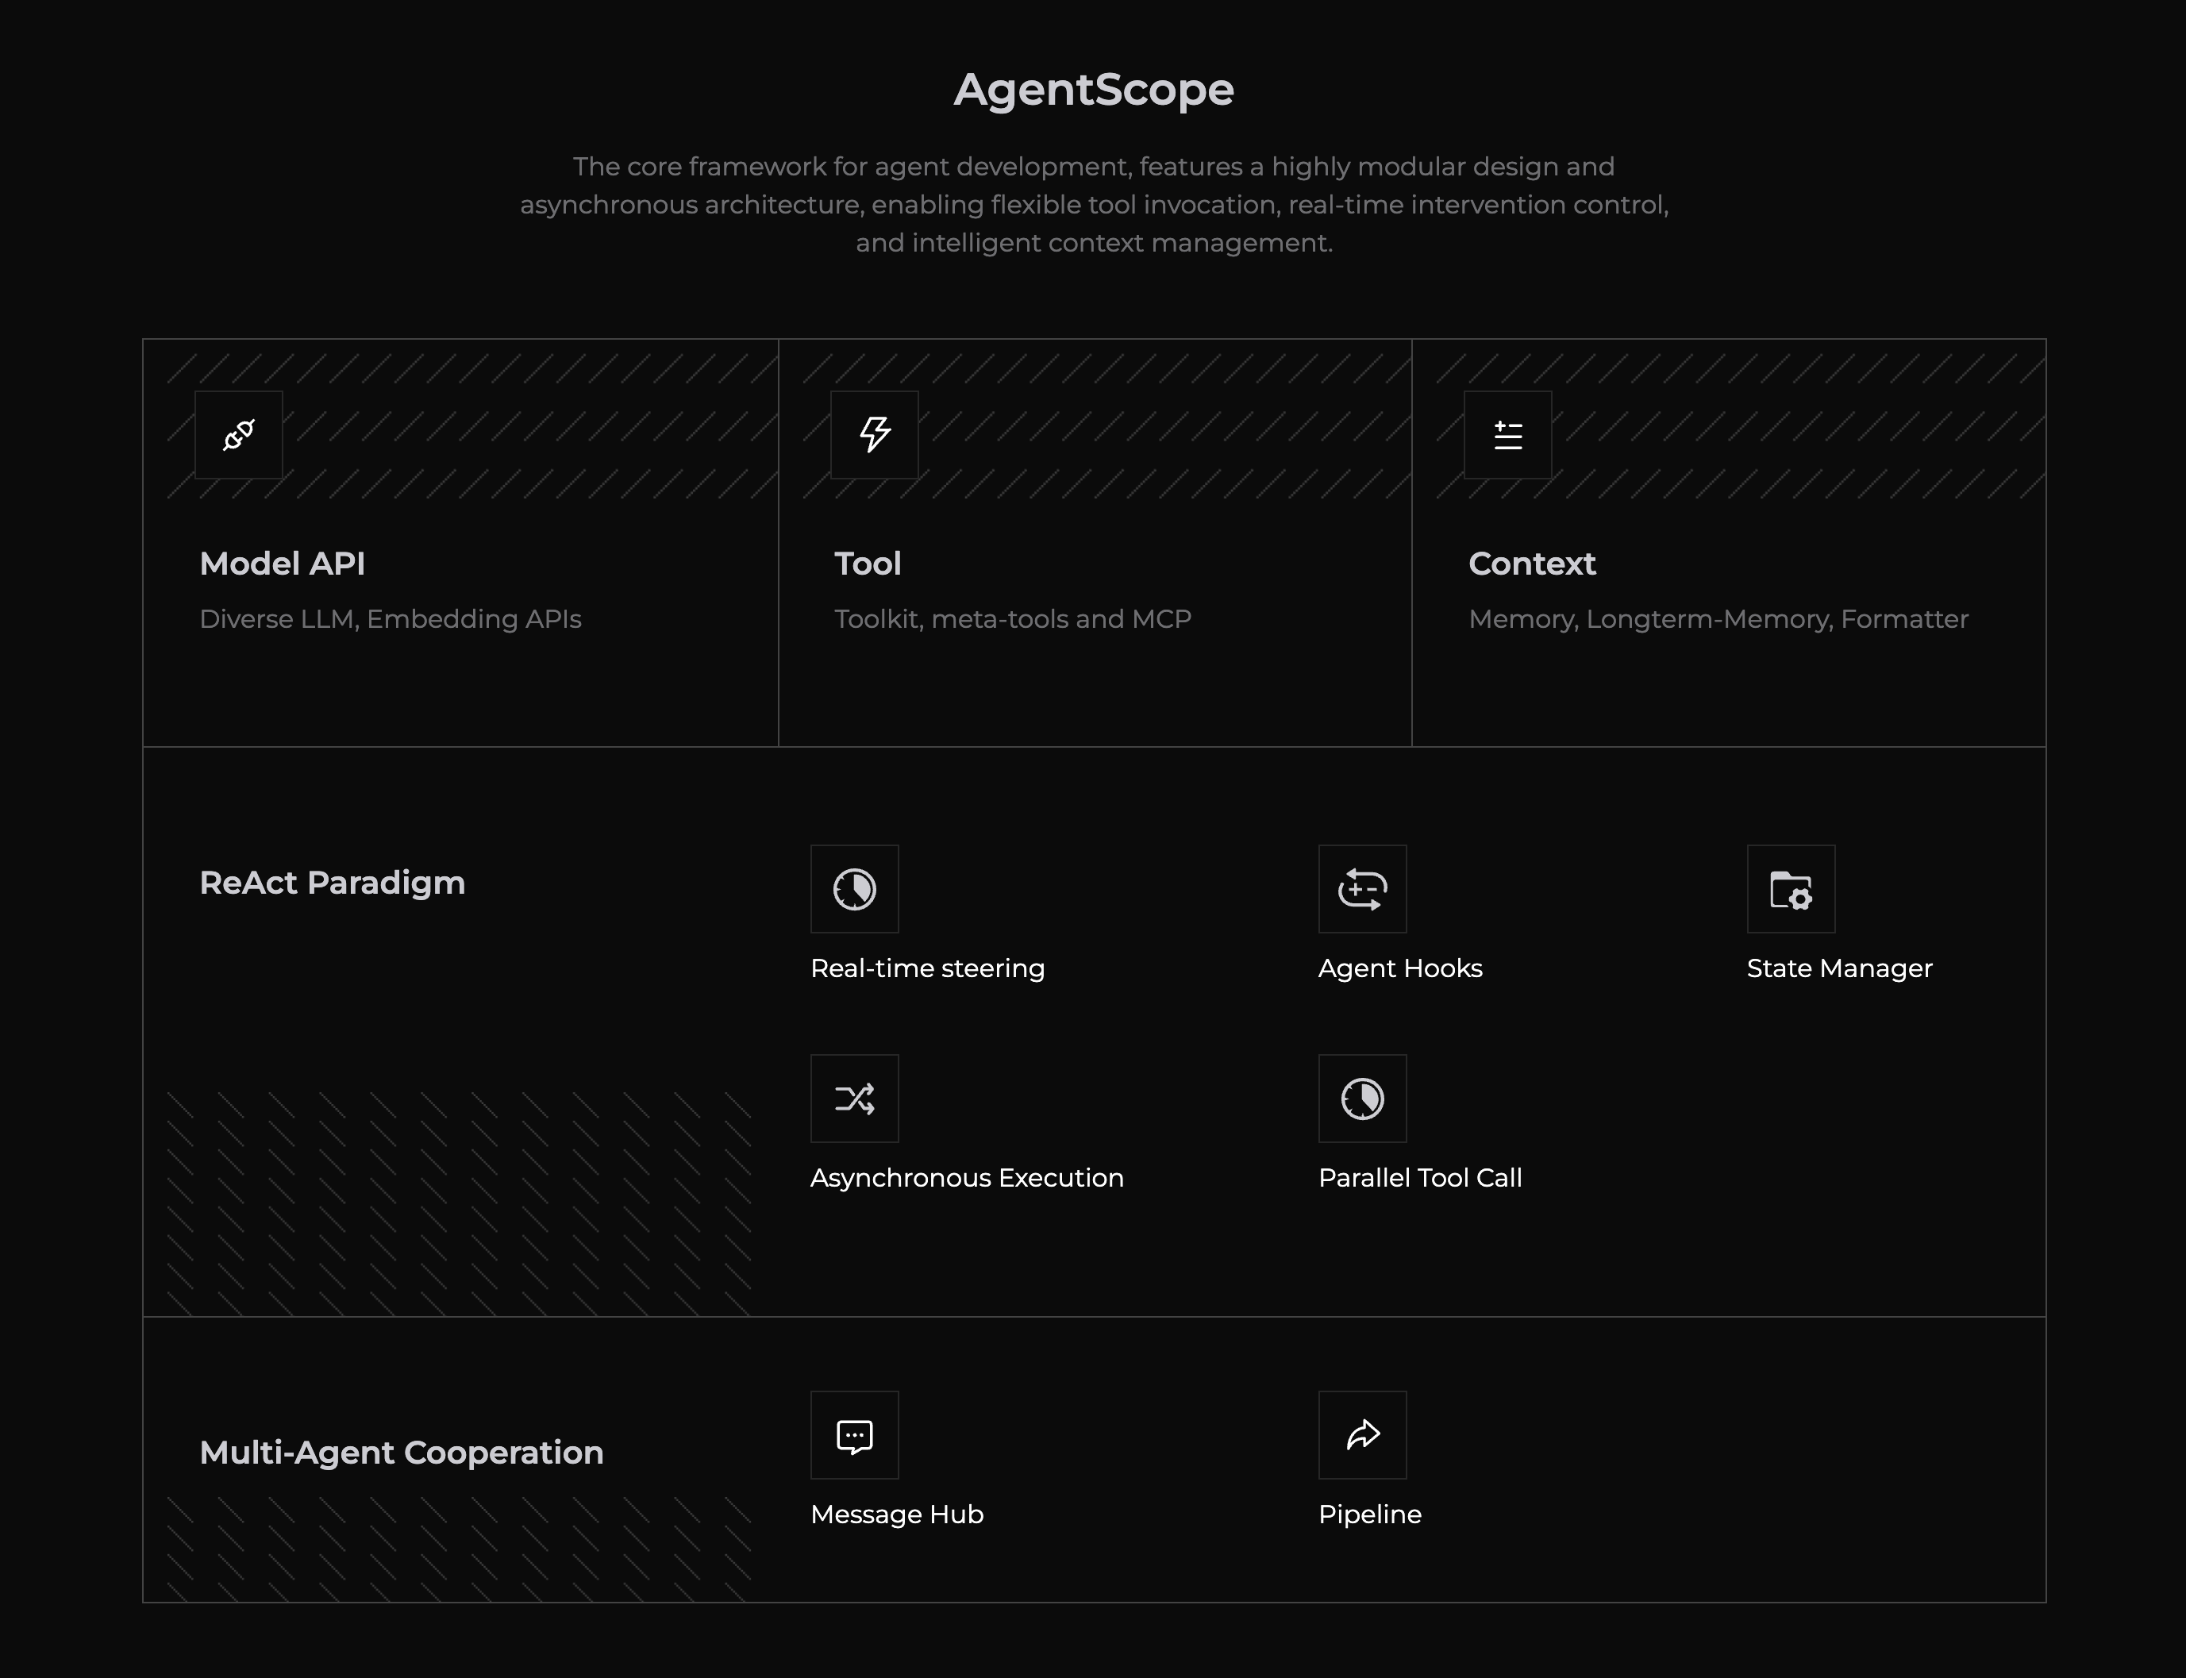The width and height of the screenshot is (2186, 1678).
Task: Click the Multi-Agent Cooperation heading
Action: (x=401, y=1453)
